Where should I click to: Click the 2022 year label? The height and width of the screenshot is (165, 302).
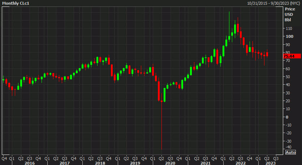(241, 163)
